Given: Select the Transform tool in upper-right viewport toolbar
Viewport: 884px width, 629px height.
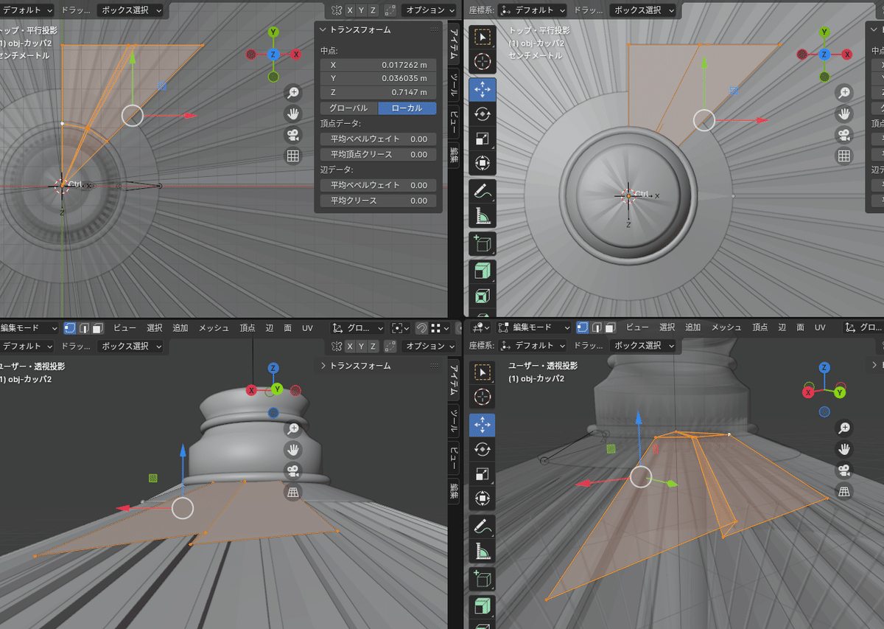Looking at the screenshot, I should [x=483, y=163].
